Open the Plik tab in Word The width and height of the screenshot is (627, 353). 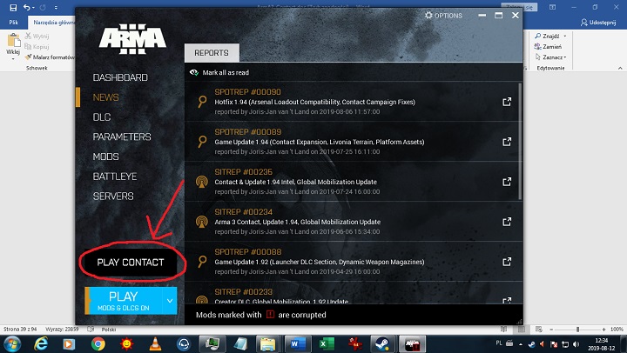14,23
